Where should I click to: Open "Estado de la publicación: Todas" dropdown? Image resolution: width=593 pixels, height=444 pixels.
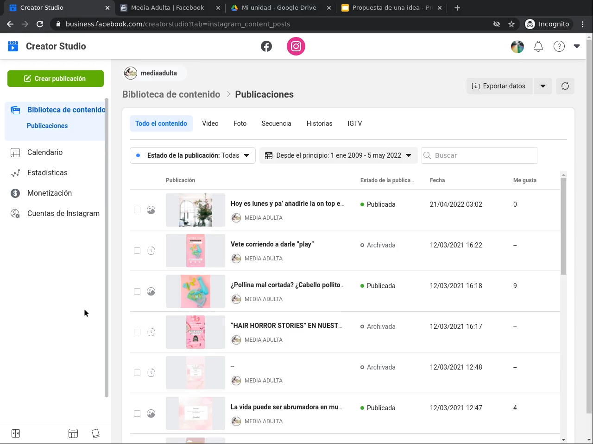pyautogui.click(x=193, y=155)
